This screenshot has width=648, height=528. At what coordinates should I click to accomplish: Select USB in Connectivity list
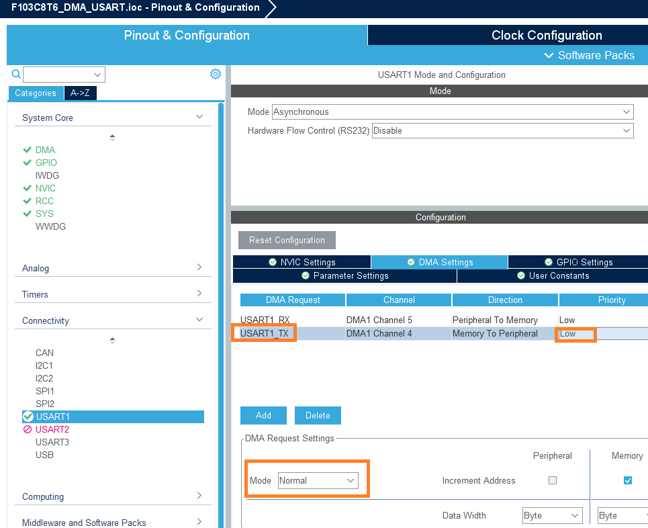coord(44,455)
